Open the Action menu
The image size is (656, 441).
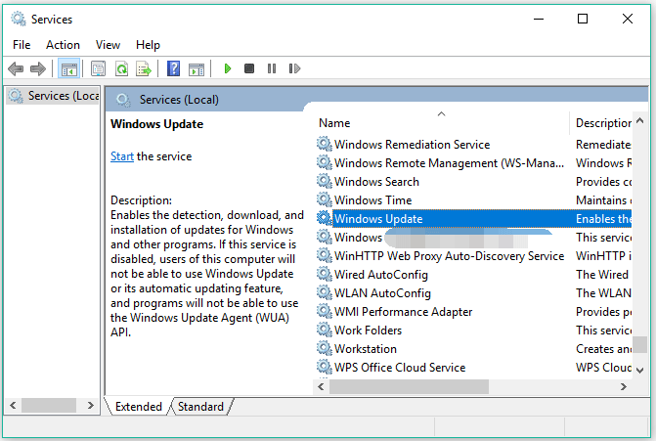pyautogui.click(x=63, y=45)
